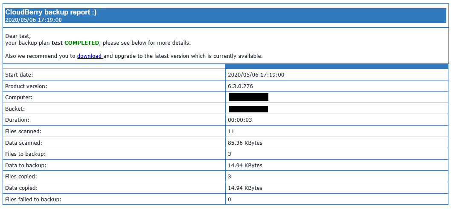Select the 'Start date:' label
Screen dimensions: 451x209
click(x=19, y=74)
